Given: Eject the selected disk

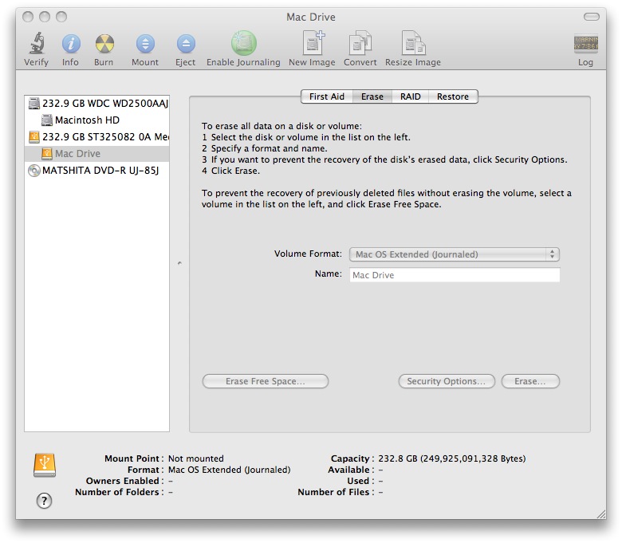Looking at the screenshot, I should click(186, 43).
